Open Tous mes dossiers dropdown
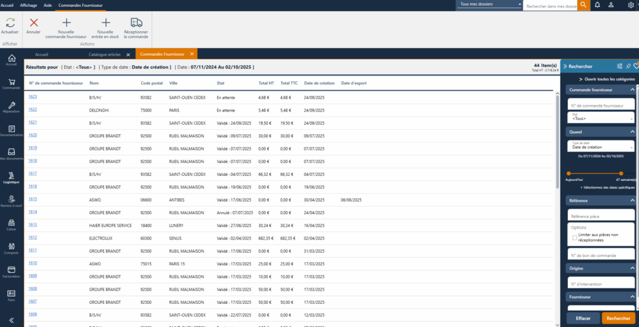The image size is (639, 327). coord(489,4)
